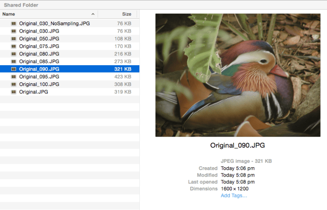This screenshot has width=327, height=210.
Task: Click the file icon beside Original_075.JPG
Action: pyautogui.click(x=13, y=46)
